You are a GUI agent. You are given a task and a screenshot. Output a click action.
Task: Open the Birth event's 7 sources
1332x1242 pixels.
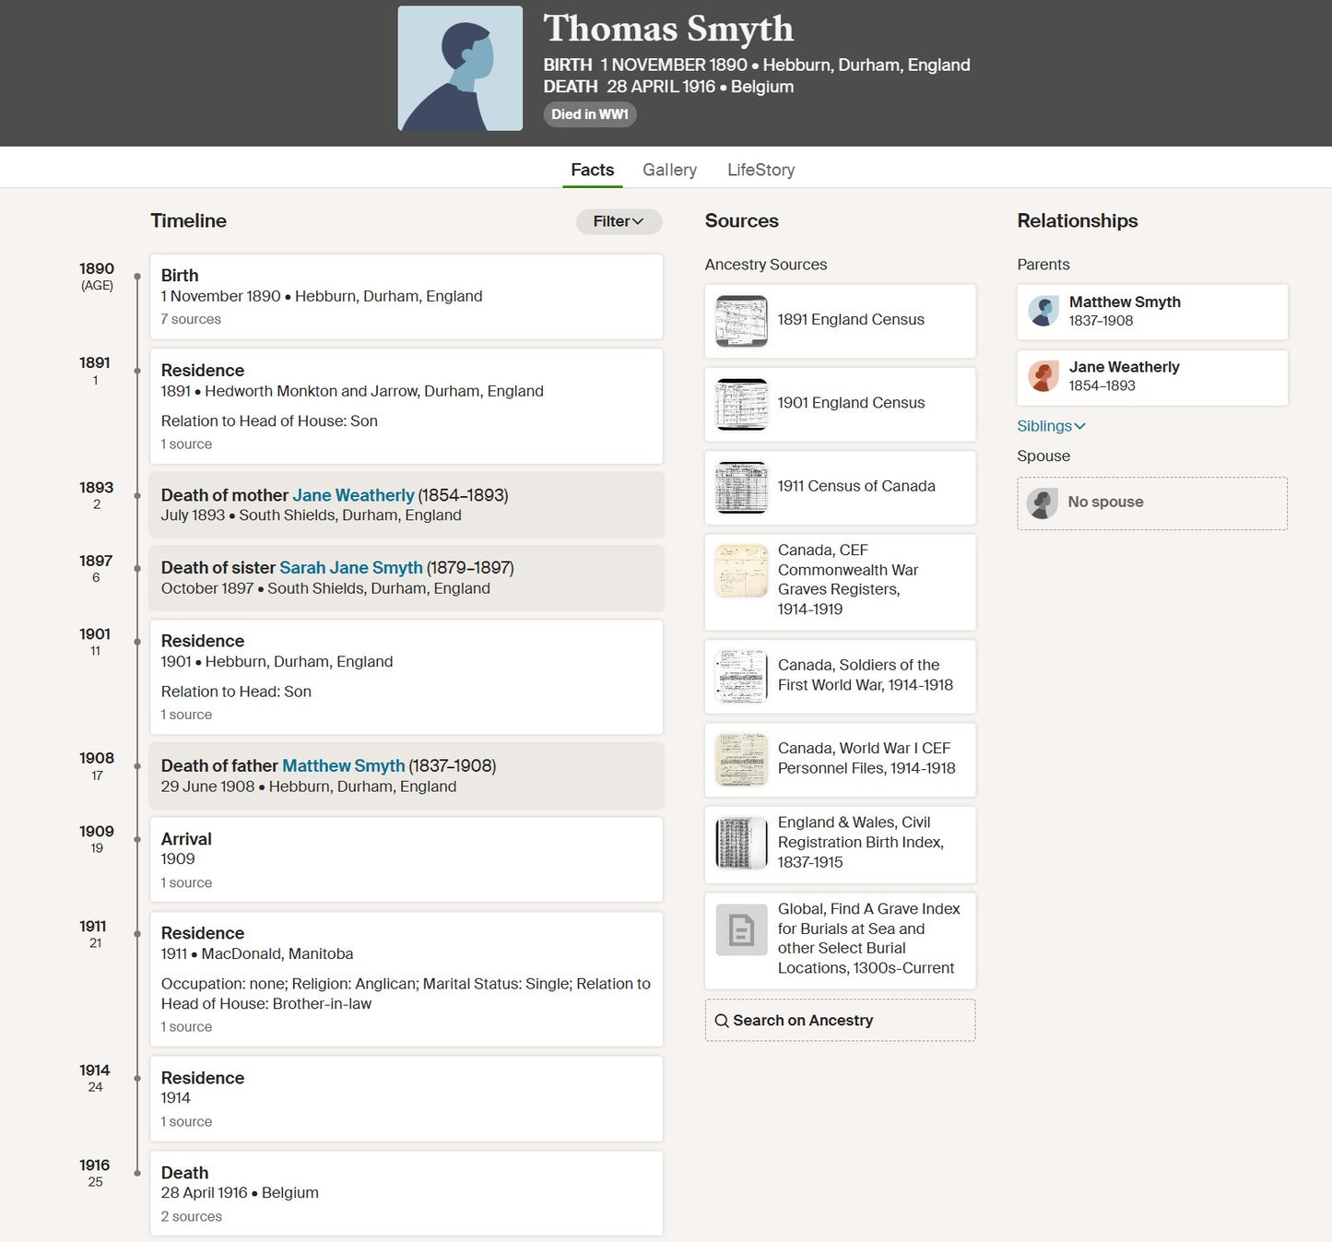pyautogui.click(x=191, y=320)
